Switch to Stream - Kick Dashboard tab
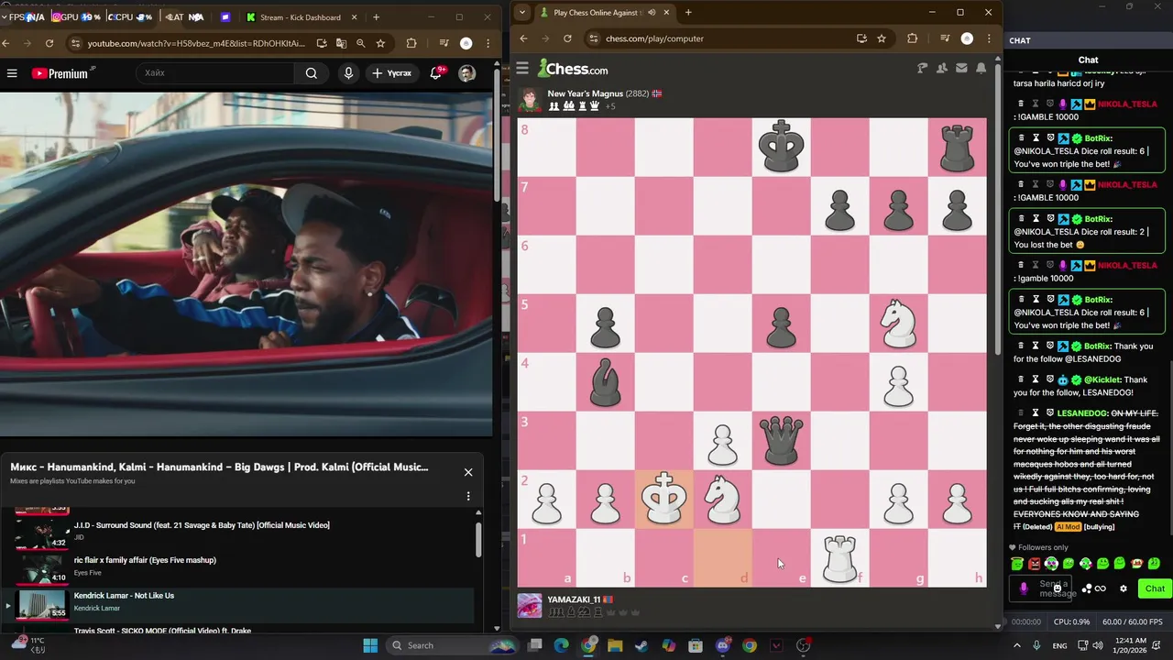 (301, 16)
